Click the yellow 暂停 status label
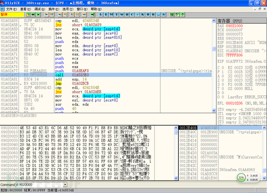 coord(12,14)
